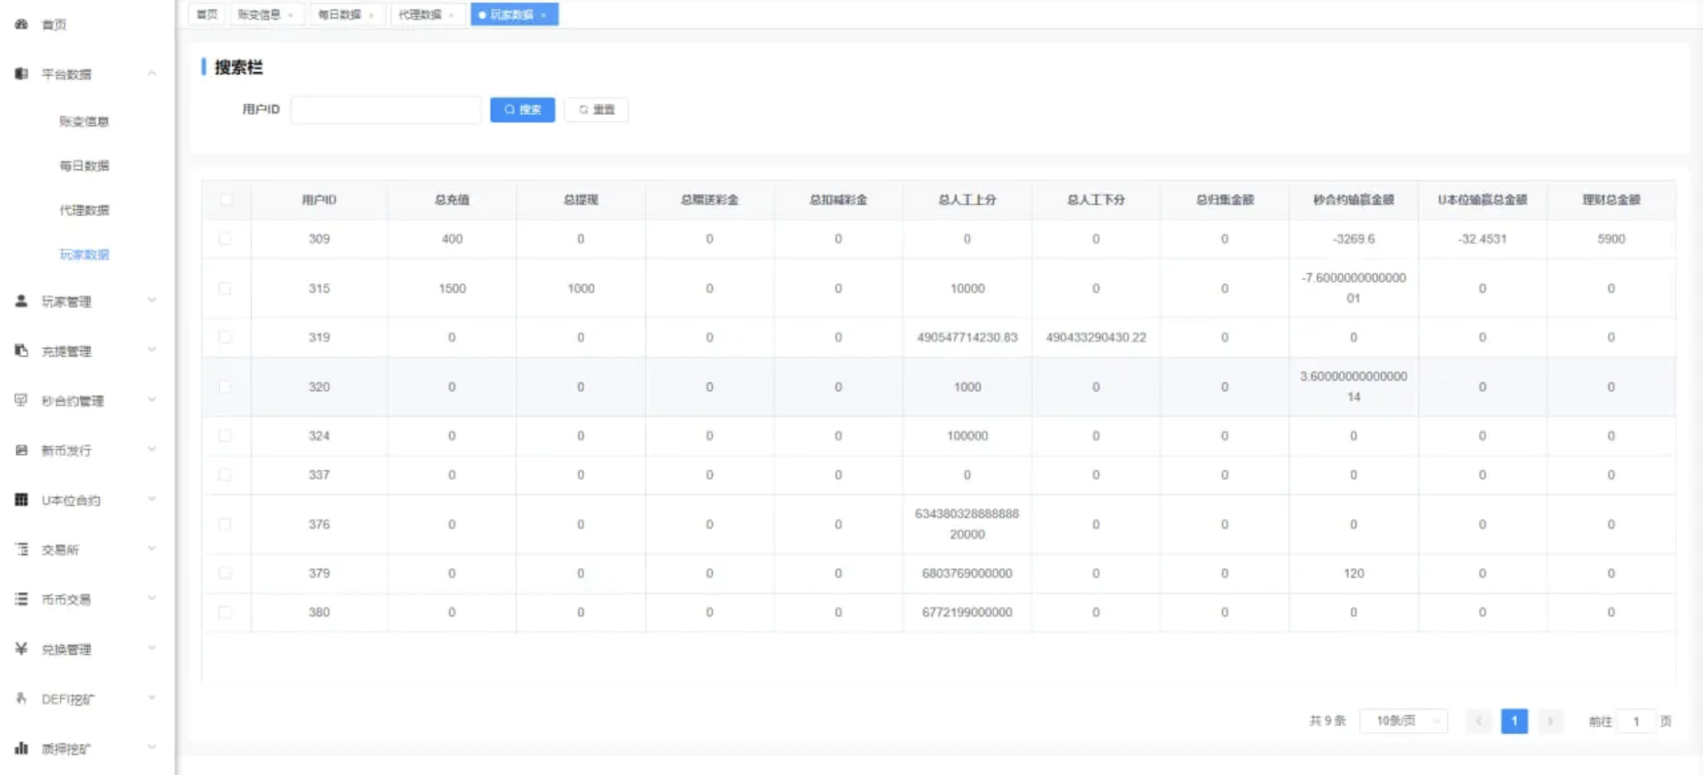The height and width of the screenshot is (775, 1703).
Task: Click the 首页 dashboard icon in sidebar
Action: click(x=21, y=25)
